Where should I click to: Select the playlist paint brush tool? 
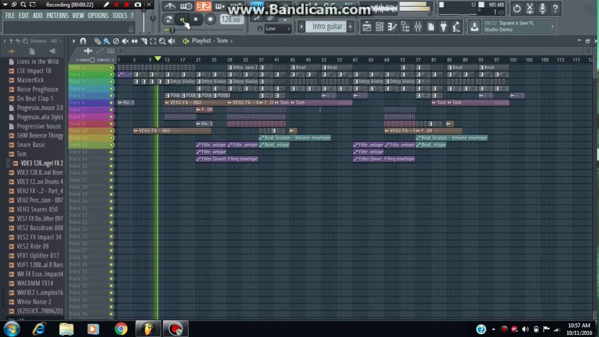point(106,41)
